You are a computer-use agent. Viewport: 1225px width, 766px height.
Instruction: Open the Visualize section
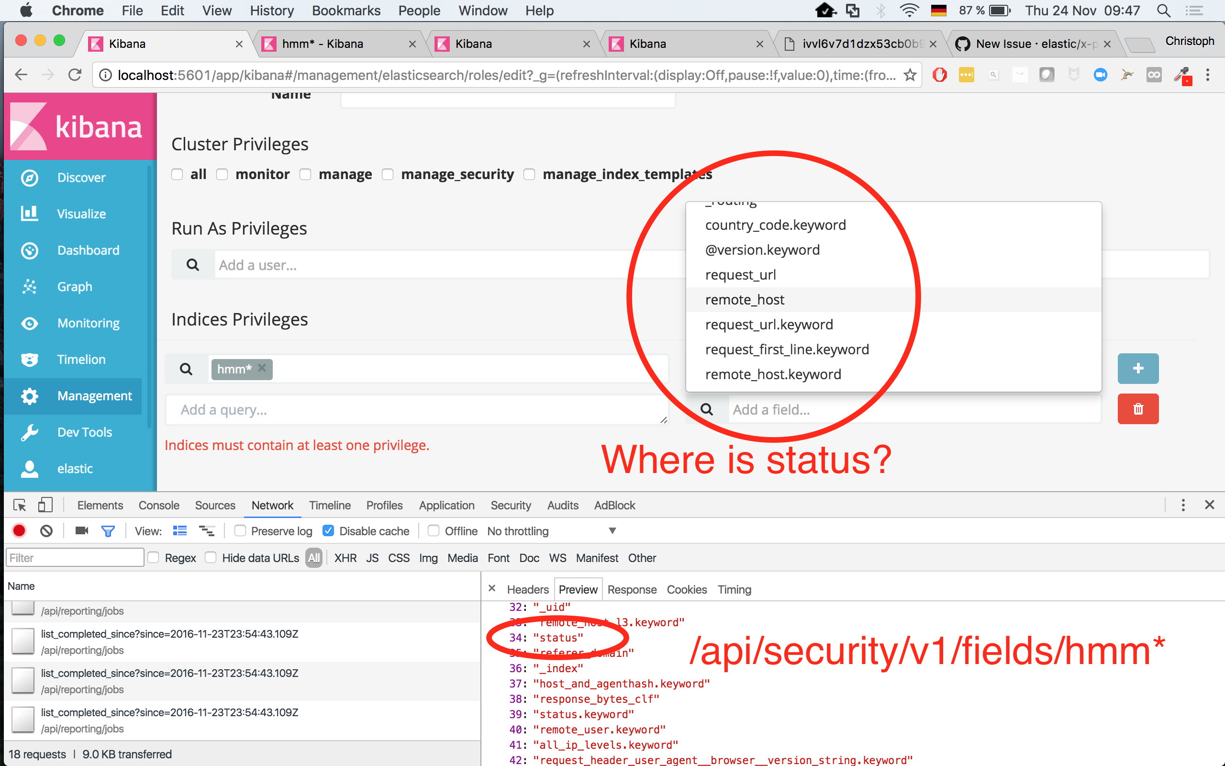tap(80, 214)
